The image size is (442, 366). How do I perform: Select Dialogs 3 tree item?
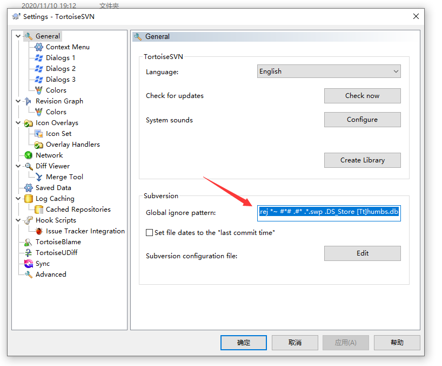tap(61, 80)
